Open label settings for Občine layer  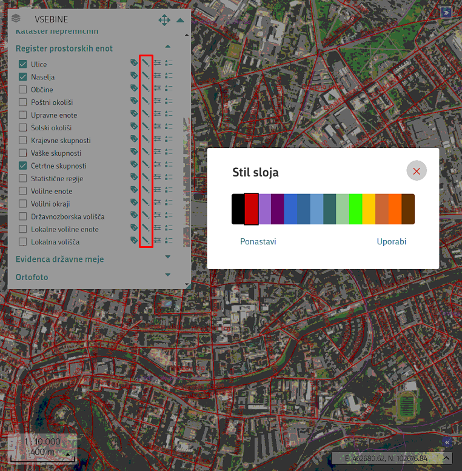pyautogui.click(x=134, y=88)
